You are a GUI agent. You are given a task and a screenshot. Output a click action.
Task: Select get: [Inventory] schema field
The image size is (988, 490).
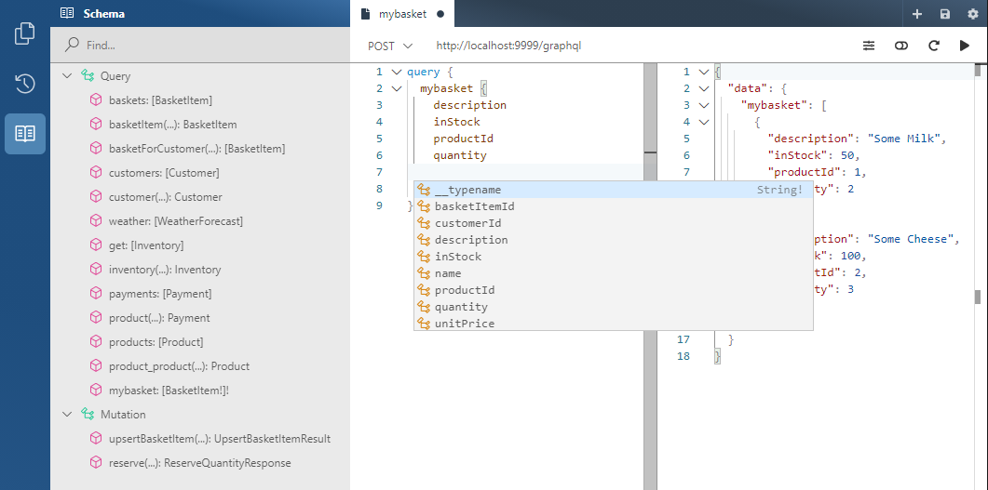pyautogui.click(x=146, y=245)
